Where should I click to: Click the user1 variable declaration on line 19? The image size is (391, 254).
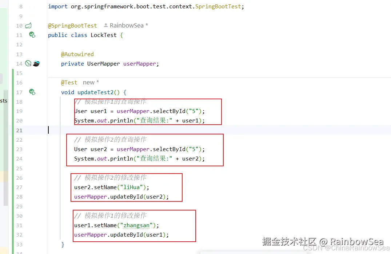pyautogui.click(x=99, y=111)
